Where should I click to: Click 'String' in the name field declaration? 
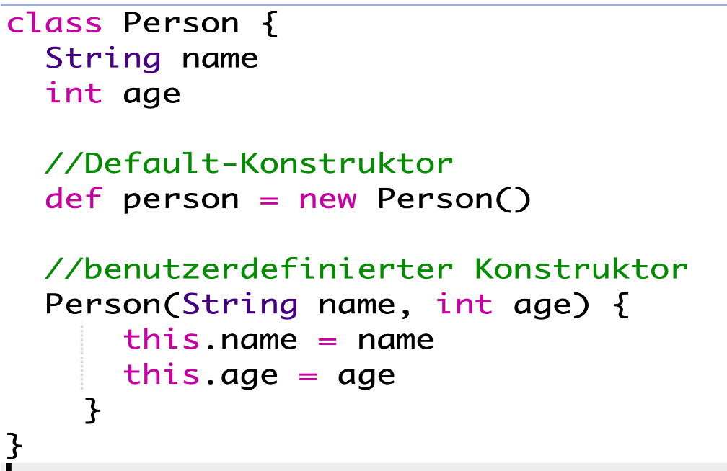(103, 58)
